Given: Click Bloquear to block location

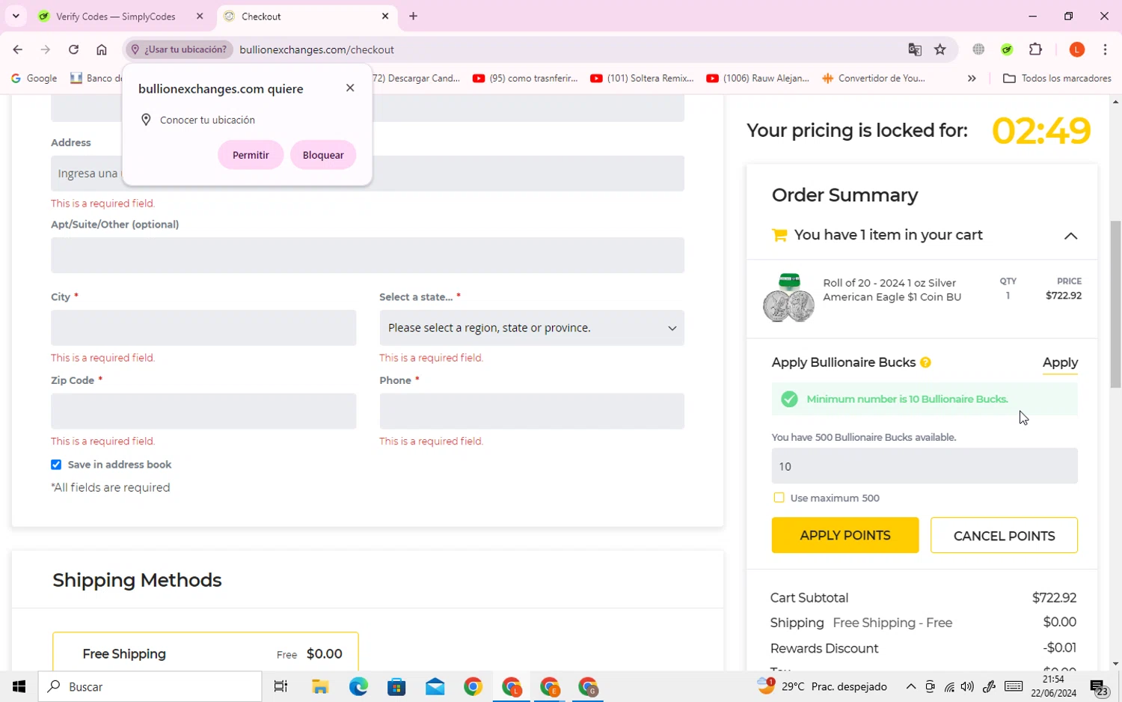Looking at the screenshot, I should pos(323,155).
